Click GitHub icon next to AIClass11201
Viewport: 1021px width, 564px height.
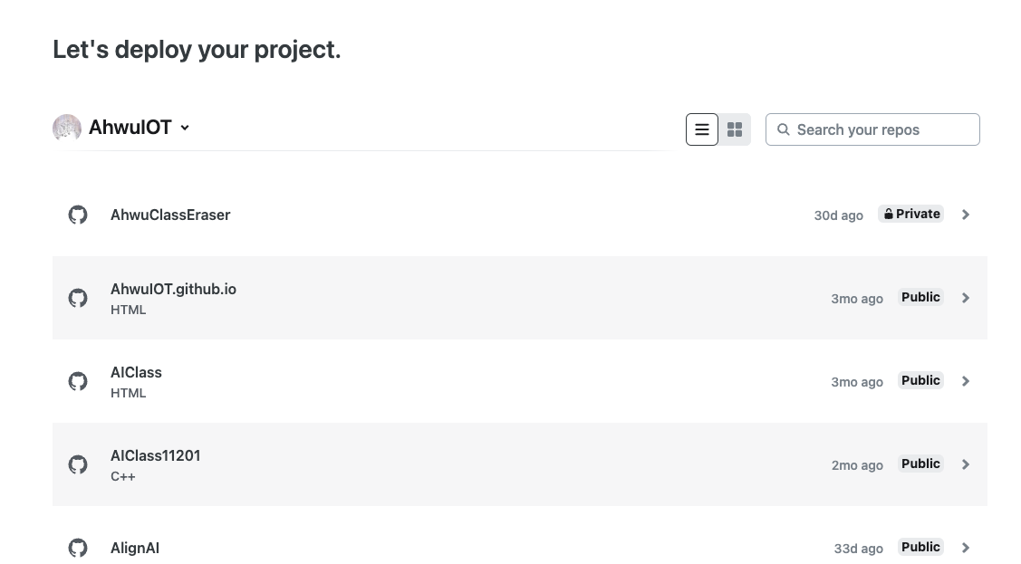[x=78, y=464]
